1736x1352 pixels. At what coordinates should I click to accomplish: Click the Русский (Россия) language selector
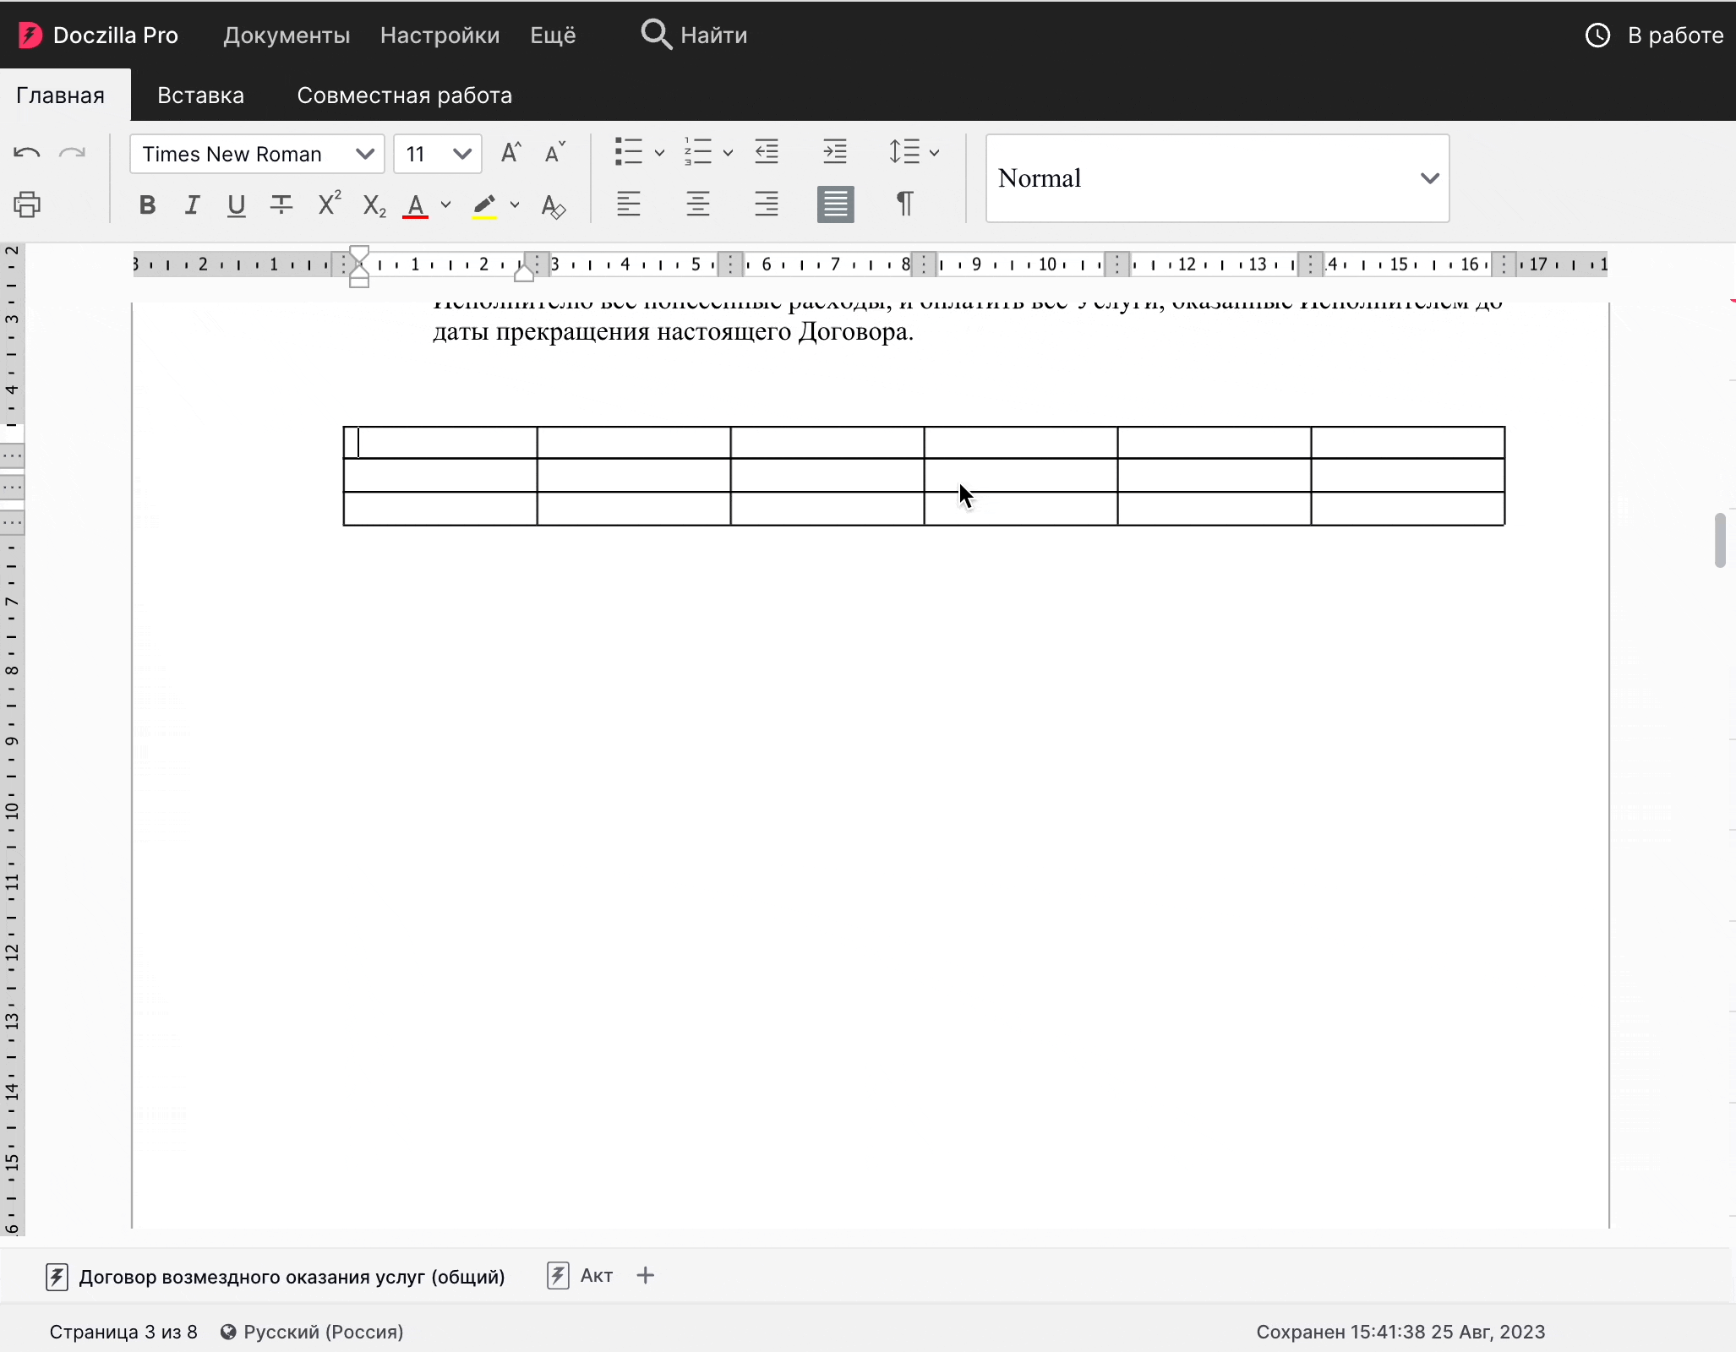(x=313, y=1332)
